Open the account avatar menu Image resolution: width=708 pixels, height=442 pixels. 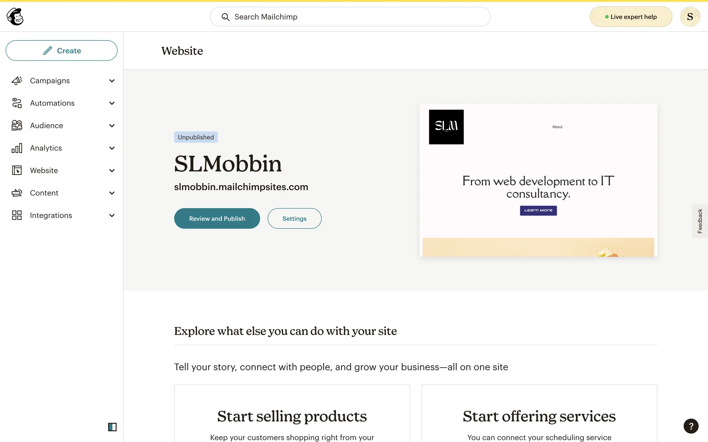690,17
